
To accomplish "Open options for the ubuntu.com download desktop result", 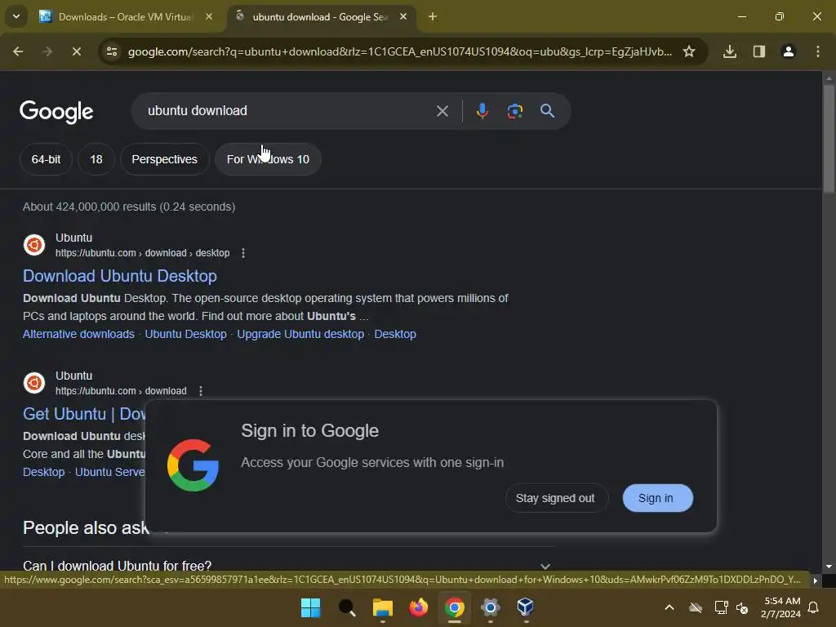I will point(243,253).
